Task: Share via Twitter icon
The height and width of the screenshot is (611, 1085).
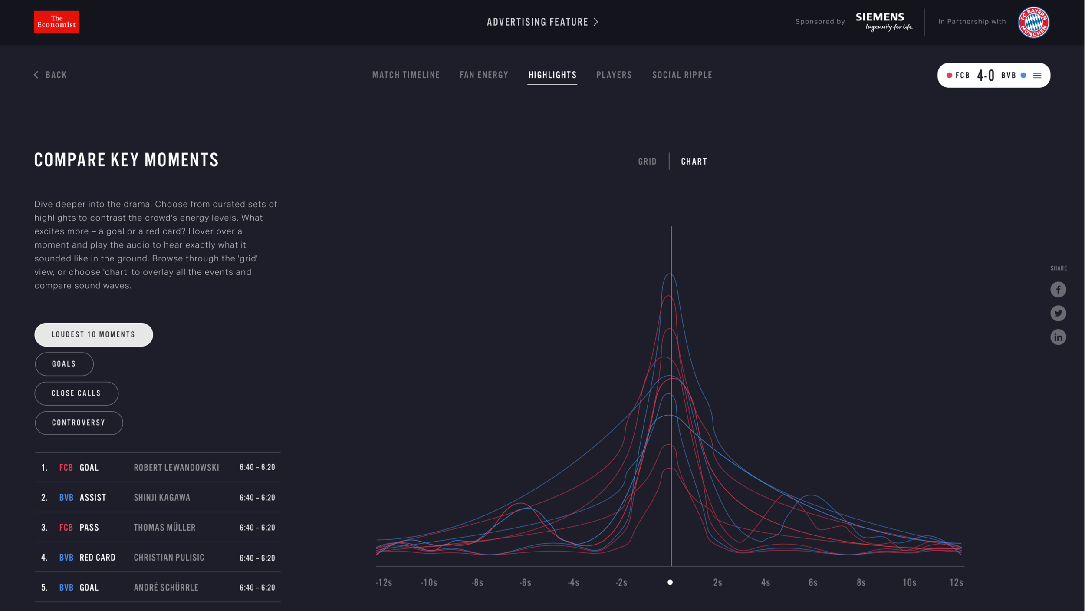Action: click(1058, 313)
